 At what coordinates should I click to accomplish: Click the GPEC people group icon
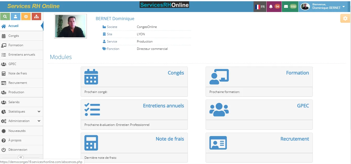(x=219, y=110)
